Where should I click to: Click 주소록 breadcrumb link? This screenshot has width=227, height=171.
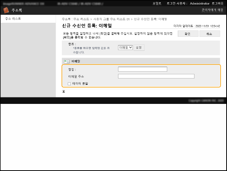[66, 19]
